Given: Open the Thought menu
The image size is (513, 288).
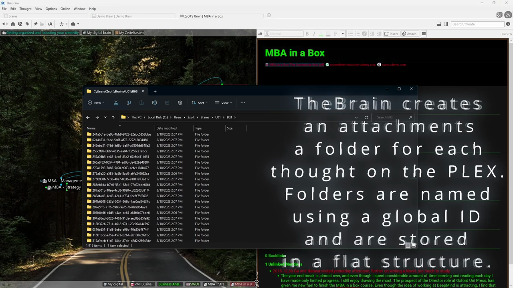Looking at the screenshot, I should pyautogui.click(x=25, y=9).
